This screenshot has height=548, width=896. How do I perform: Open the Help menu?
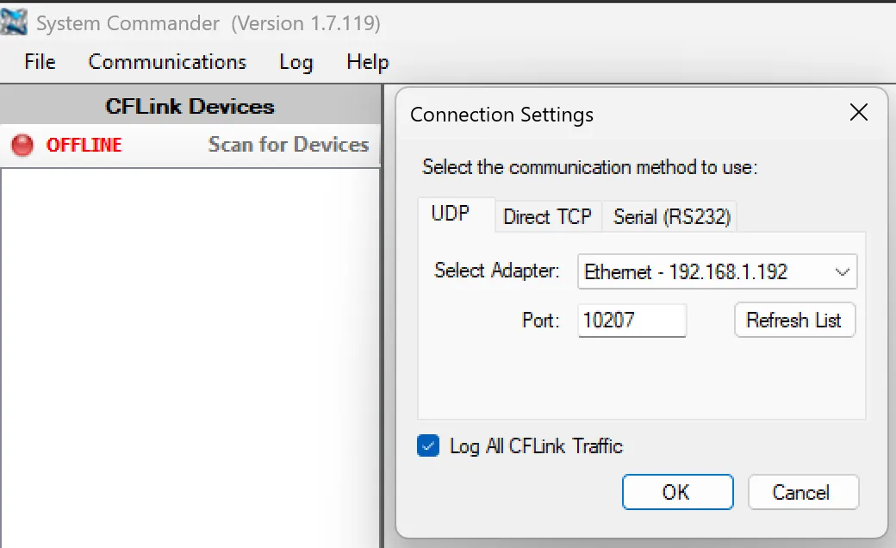(x=366, y=61)
